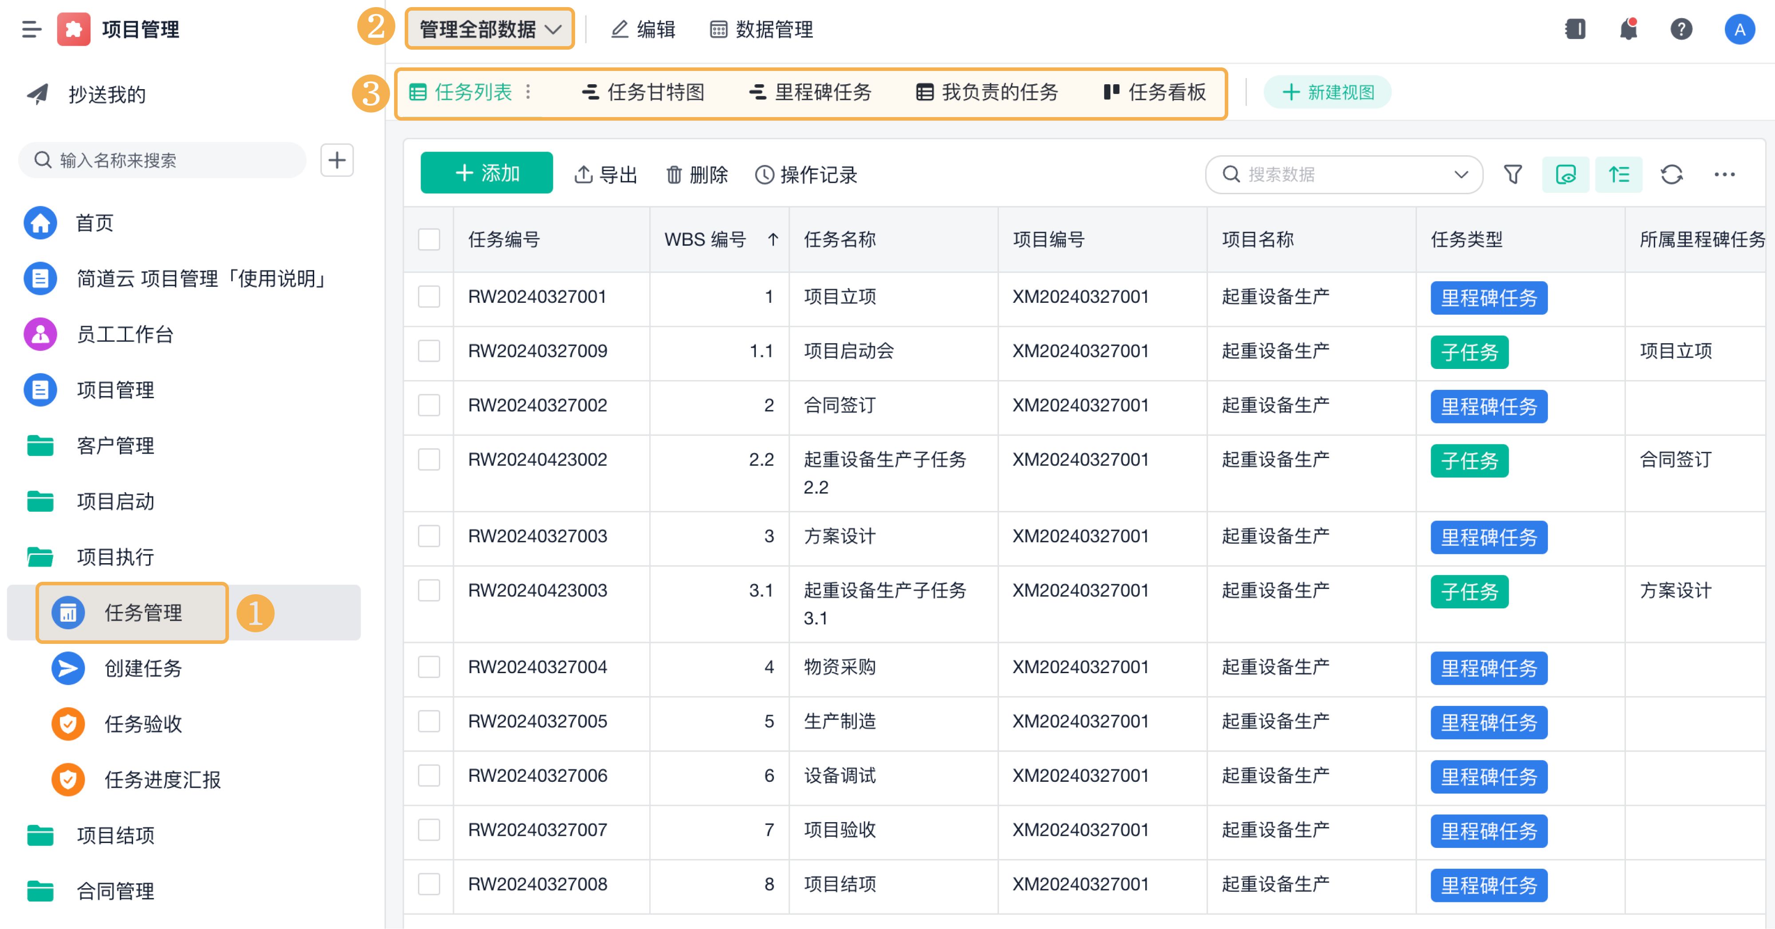Expand the search data dropdown arrow
This screenshot has height=929, width=1775.
pos(1461,174)
